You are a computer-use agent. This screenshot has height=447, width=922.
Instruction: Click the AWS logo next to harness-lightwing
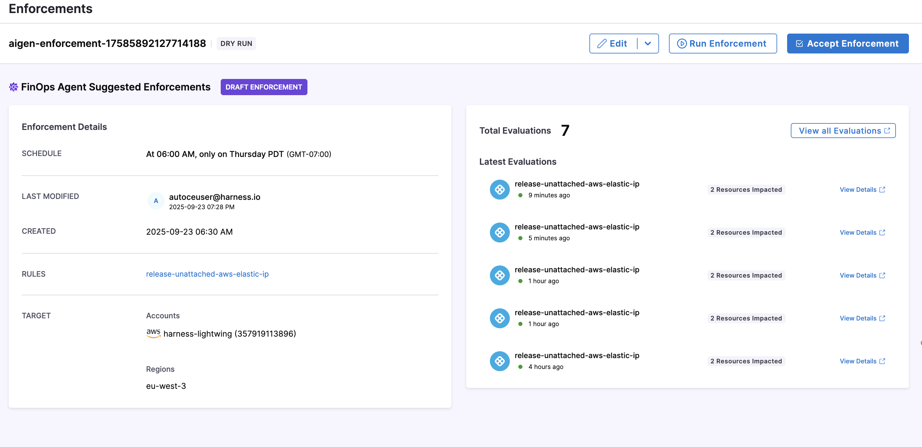tap(153, 333)
